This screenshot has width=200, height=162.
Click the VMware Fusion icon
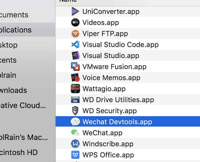(x=75, y=66)
